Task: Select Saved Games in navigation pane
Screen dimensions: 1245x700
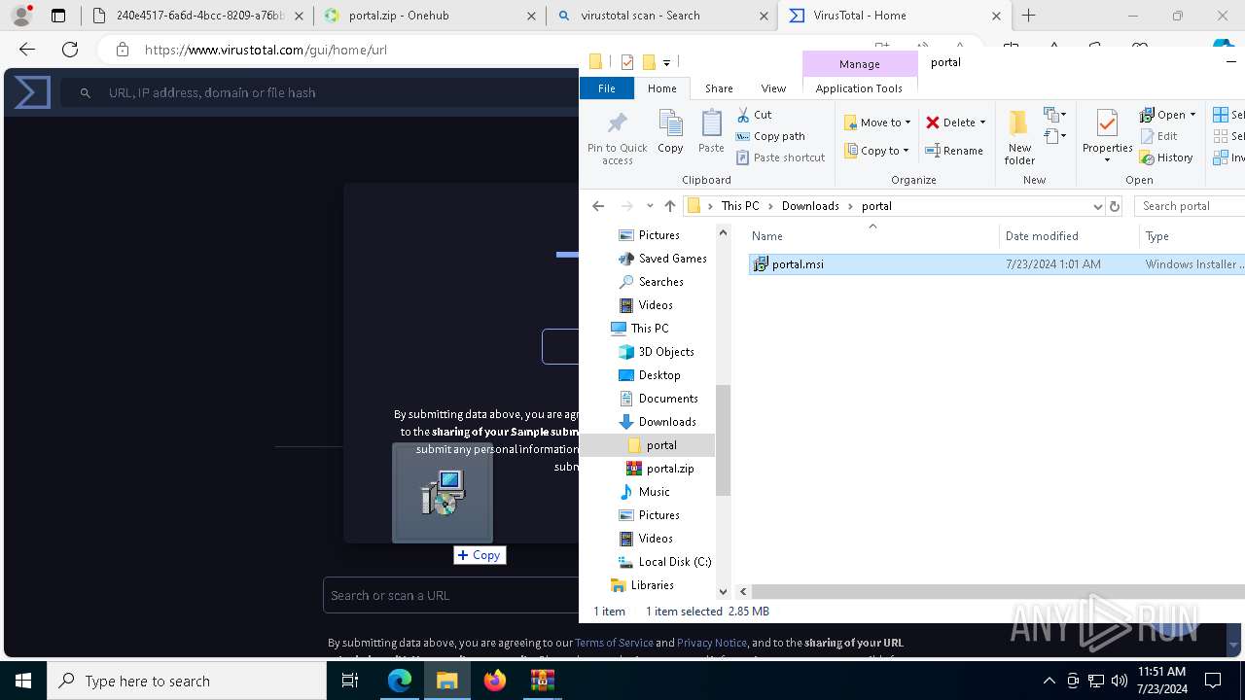Action: [x=672, y=259]
